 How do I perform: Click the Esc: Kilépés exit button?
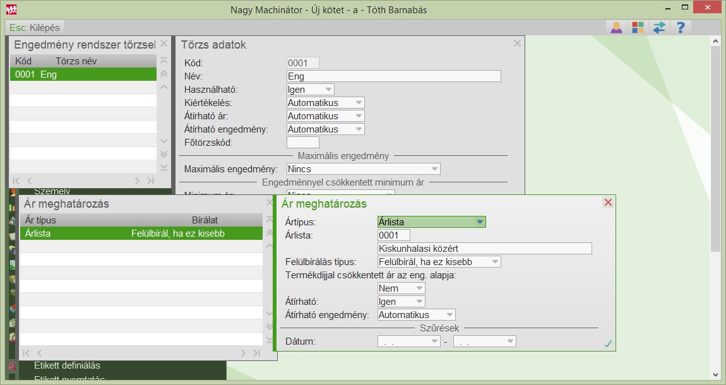tap(35, 28)
